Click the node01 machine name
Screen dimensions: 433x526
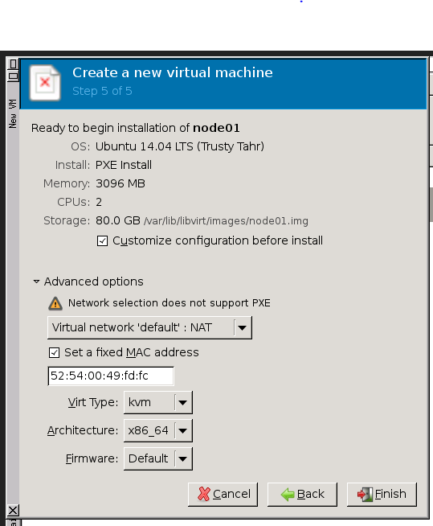(217, 128)
